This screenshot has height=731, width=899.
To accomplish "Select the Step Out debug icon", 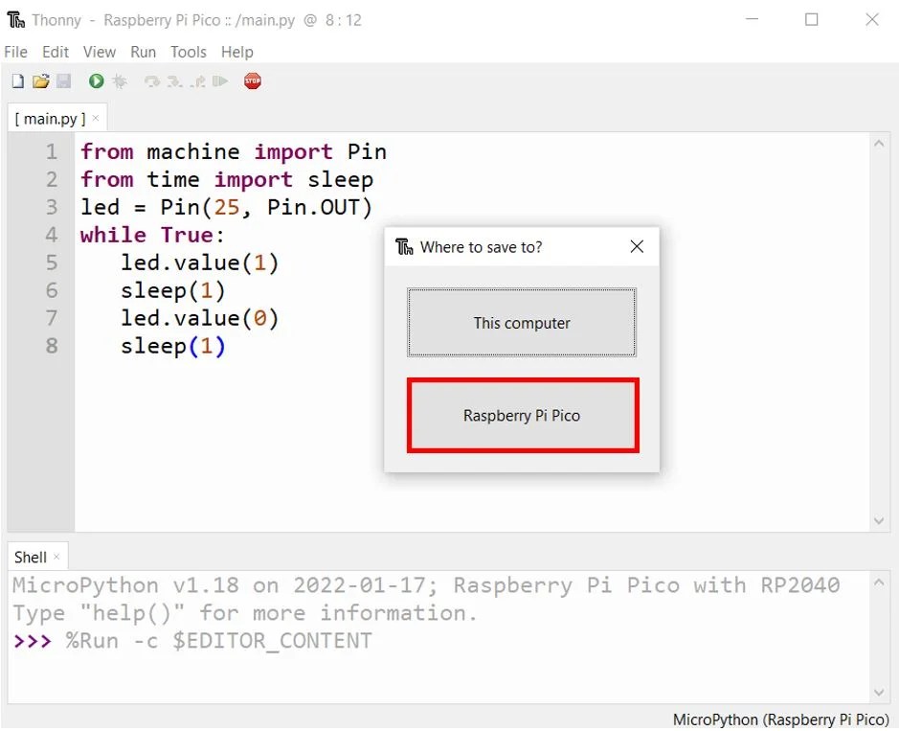I will 197,81.
